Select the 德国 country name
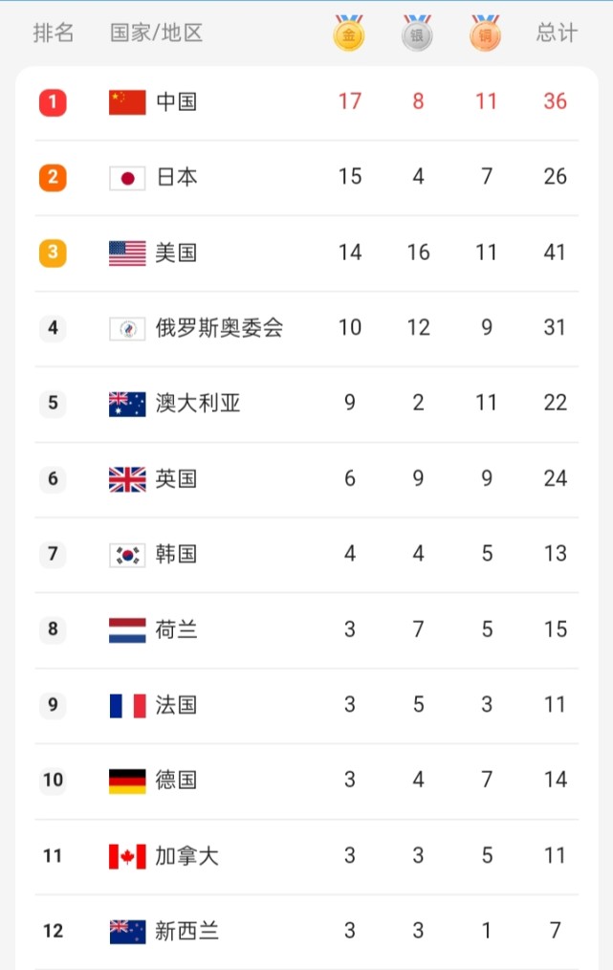 pyautogui.click(x=177, y=781)
